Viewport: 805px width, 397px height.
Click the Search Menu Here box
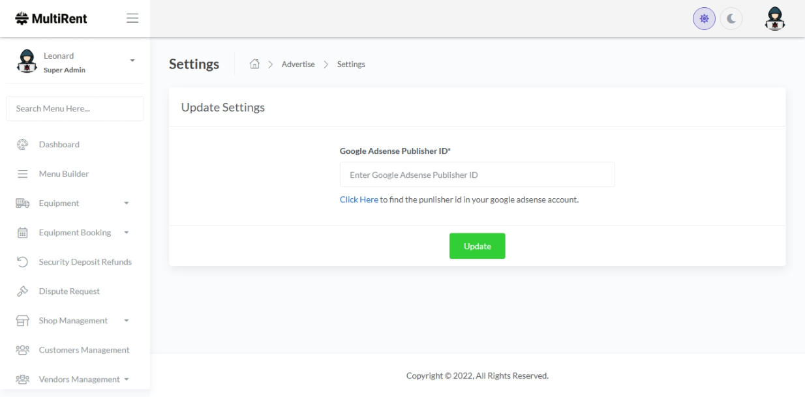[75, 109]
